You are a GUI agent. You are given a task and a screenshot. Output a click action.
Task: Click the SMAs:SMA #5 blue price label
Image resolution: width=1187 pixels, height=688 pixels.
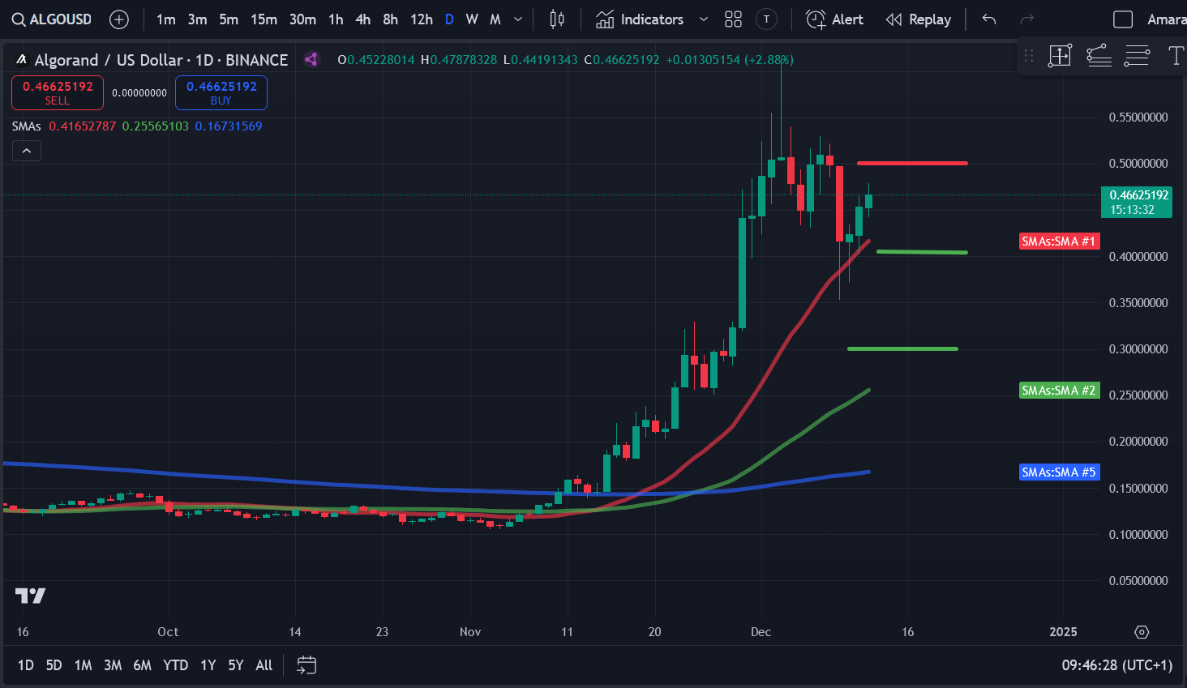tap(1059, 472)
